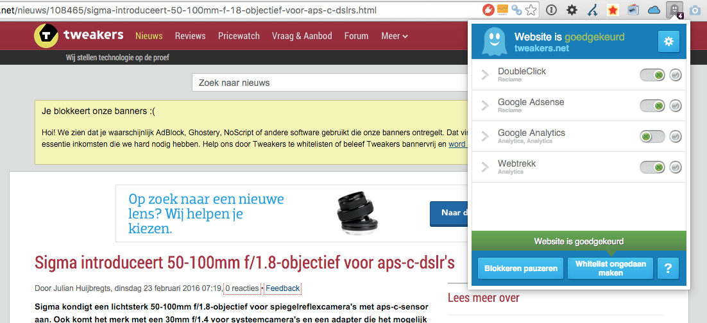
Task: Click Blokkeren pauzeren button
Action: (521, 269)
